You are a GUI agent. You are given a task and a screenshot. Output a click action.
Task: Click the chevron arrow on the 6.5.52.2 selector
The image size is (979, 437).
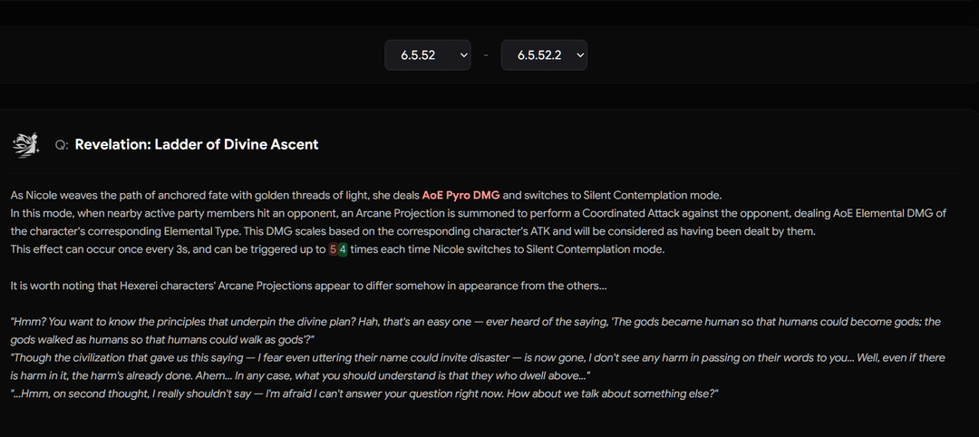(580, 55)
